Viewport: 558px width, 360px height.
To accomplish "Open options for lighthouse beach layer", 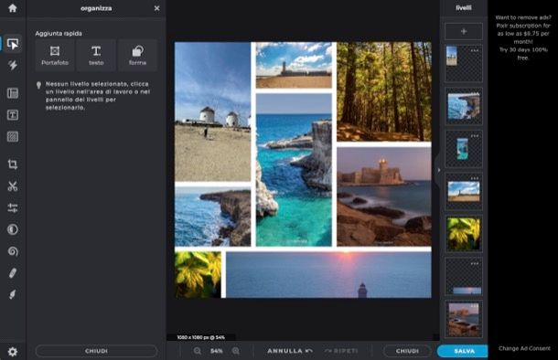I will (475, 178).
